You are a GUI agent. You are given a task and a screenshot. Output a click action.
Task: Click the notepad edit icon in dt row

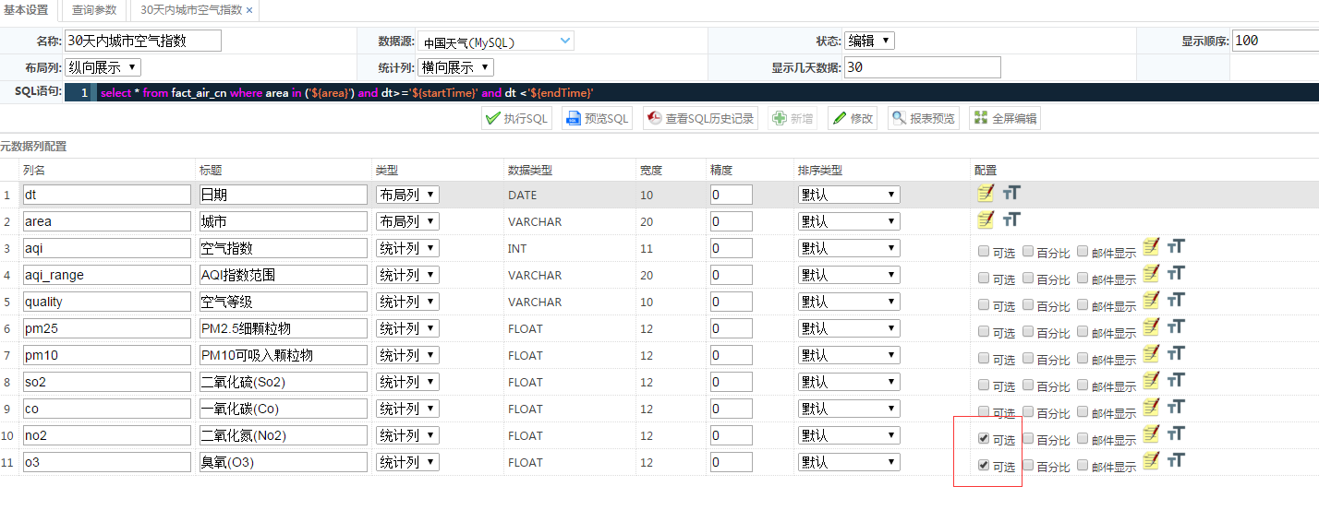click(986, 193)
